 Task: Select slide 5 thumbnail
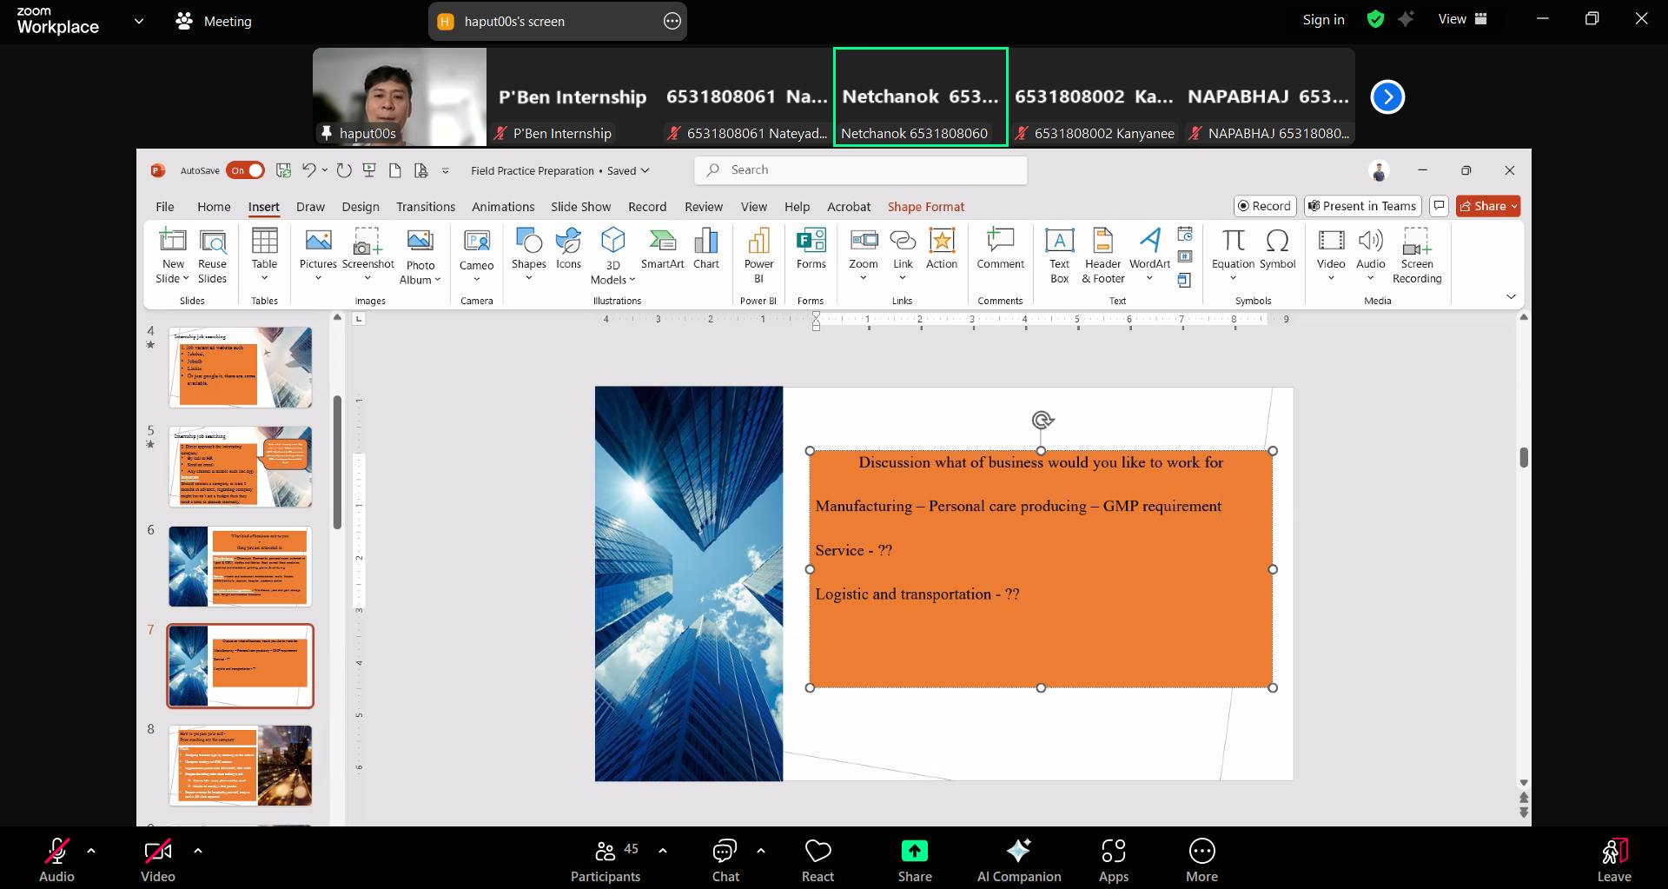tap(241, 467)
